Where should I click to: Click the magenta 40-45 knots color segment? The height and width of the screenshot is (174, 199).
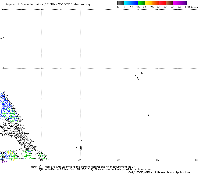click(x=176, y=3)
